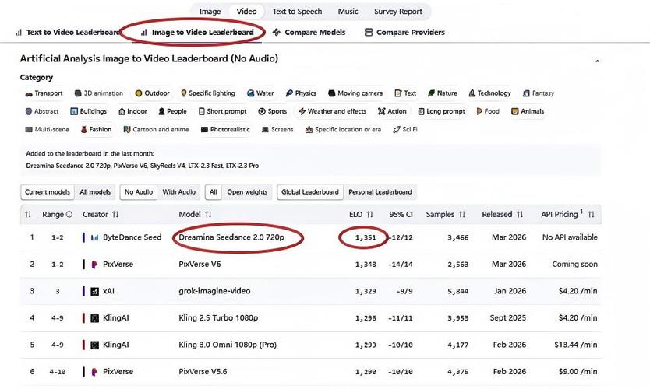Collapse the leaderboard section chevron
This screenshot has width=650, height=389.
[597, 61]
